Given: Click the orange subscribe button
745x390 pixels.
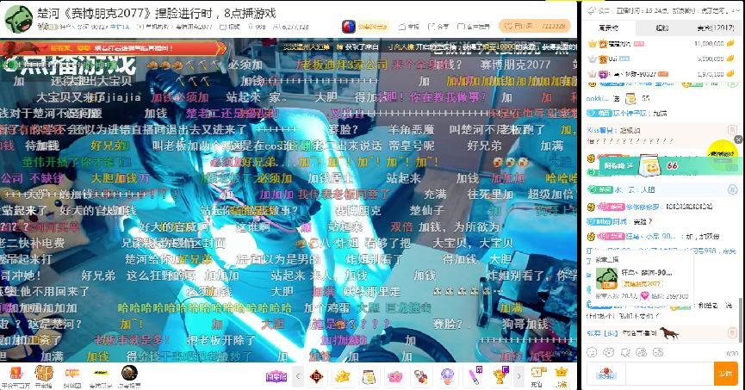Looking at the screenshot, I should point(534,26).
